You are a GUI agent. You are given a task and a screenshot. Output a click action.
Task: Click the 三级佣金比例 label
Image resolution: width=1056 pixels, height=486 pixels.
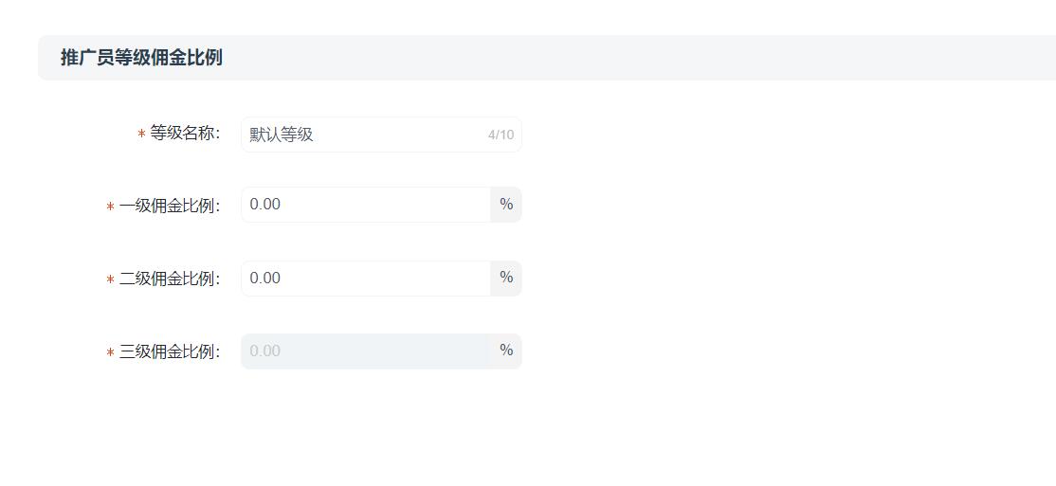[170, 352]
